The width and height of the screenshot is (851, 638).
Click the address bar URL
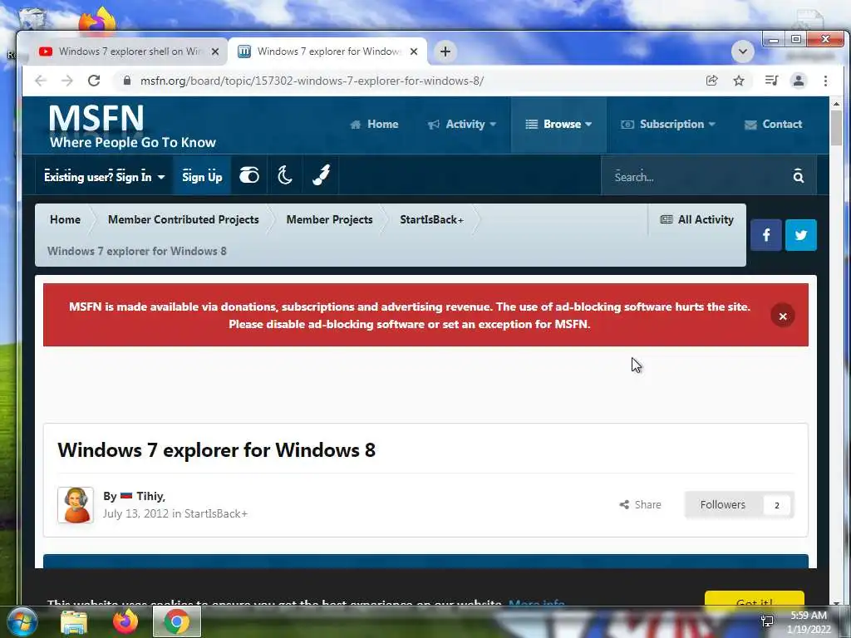coord(312,81)
